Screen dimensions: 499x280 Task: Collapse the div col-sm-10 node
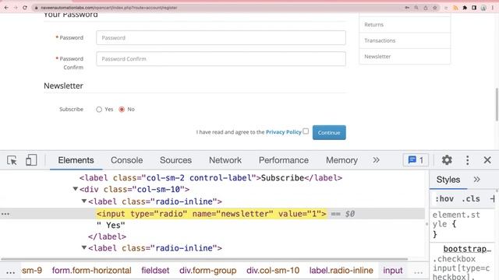coord(76,189)
